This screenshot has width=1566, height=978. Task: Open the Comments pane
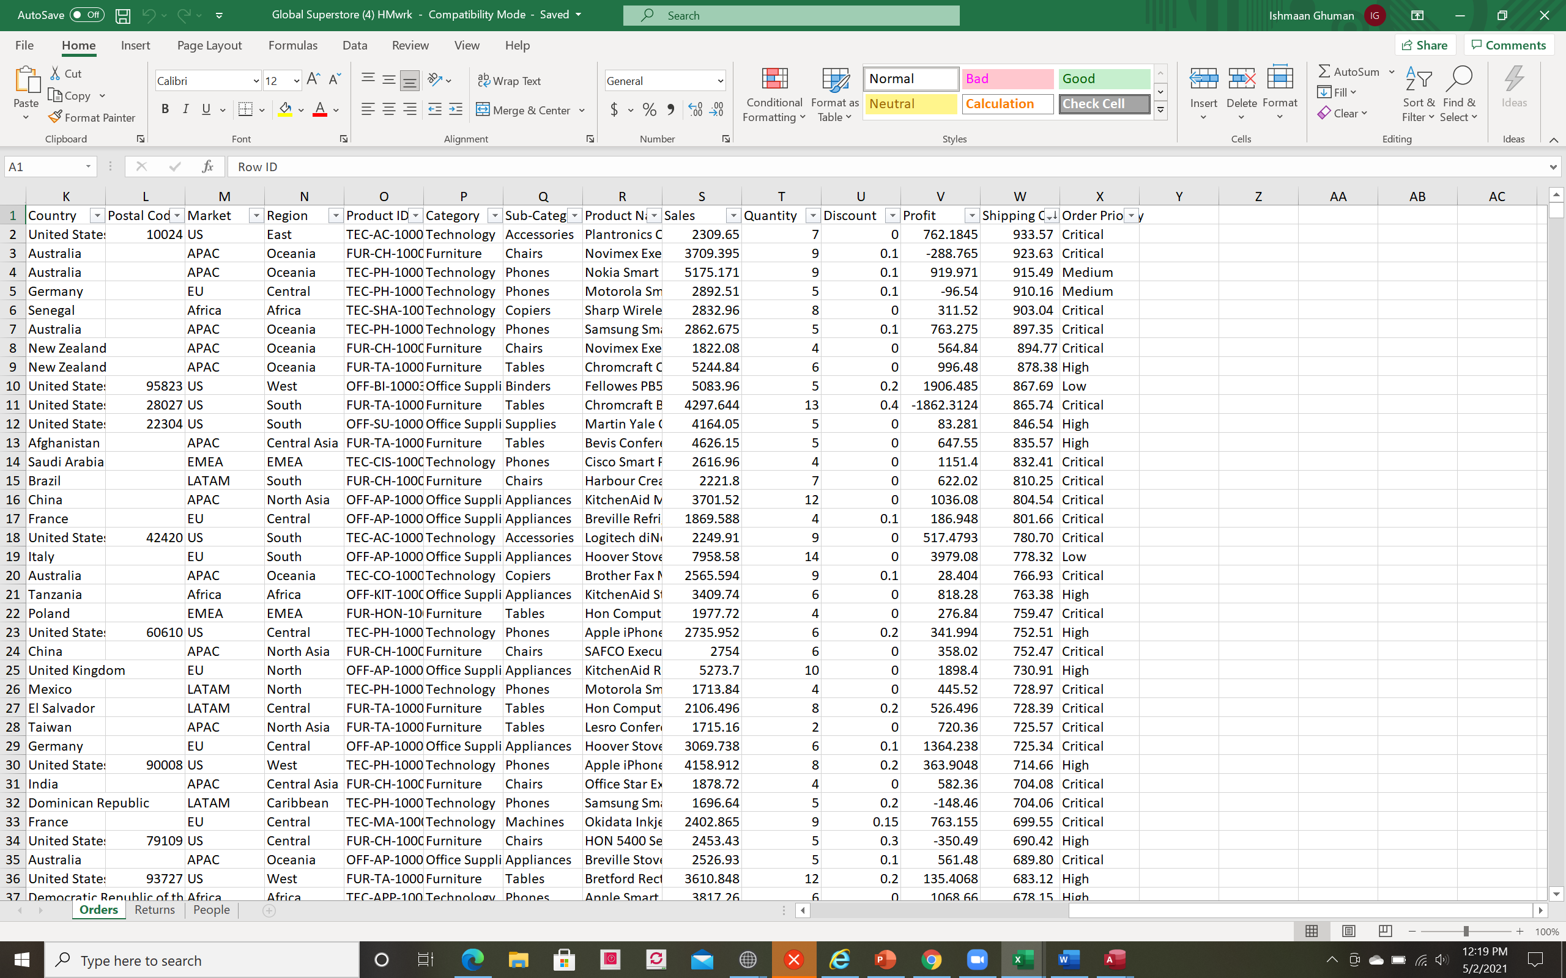point(1508,45)
